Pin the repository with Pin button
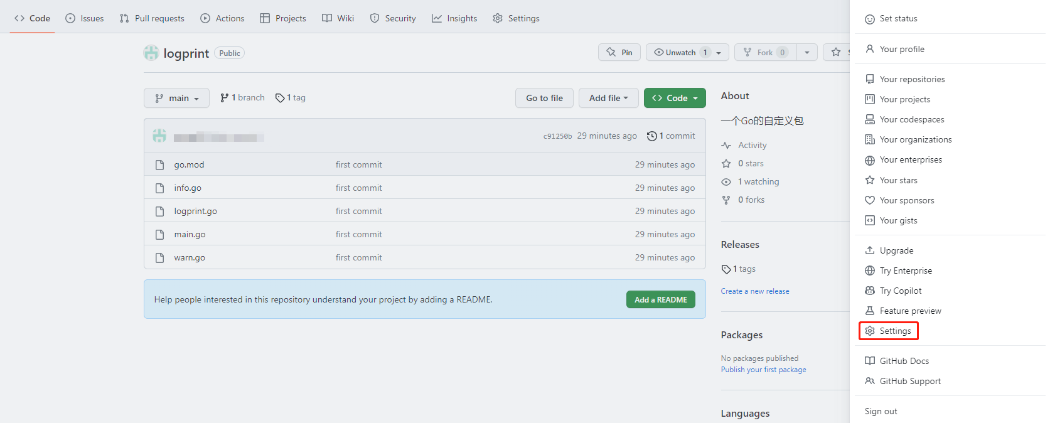This screenshot has height=423, width=1050. coord(619,52)
